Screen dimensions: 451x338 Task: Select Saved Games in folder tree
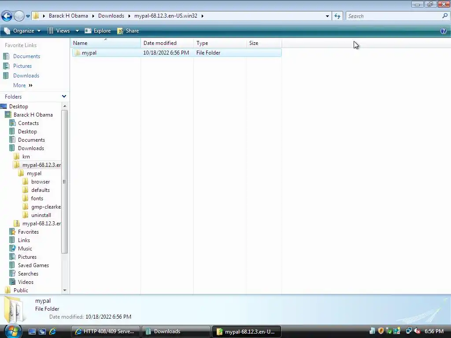click(33, 265)
